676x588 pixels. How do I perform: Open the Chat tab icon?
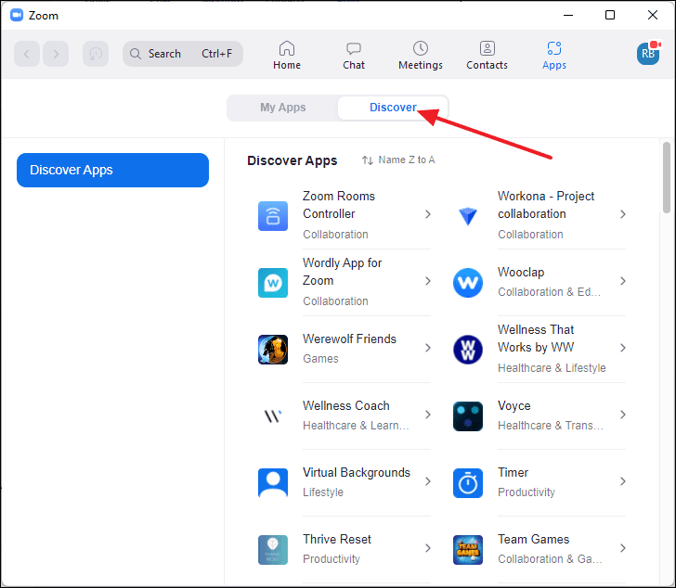(x=354, y=48)
